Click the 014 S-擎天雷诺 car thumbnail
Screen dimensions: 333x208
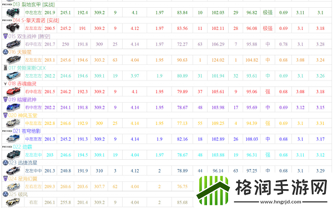[x=13, y=28]
